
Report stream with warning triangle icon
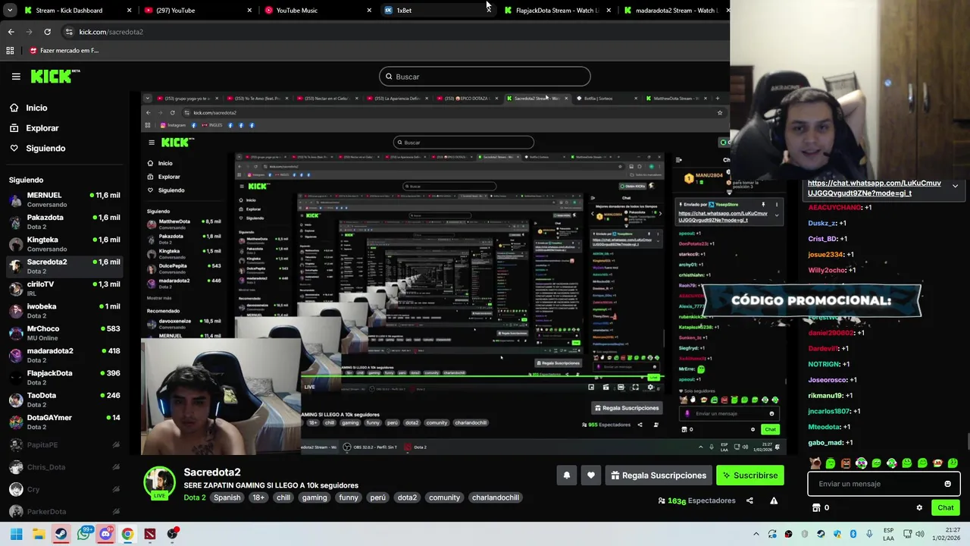click(774, 500)
